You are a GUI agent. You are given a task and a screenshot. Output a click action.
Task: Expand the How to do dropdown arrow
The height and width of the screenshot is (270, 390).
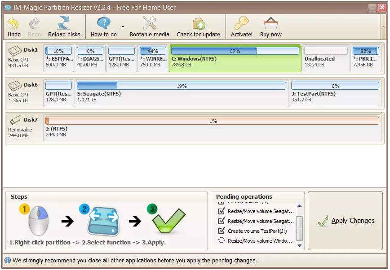[x=123, y=27]
